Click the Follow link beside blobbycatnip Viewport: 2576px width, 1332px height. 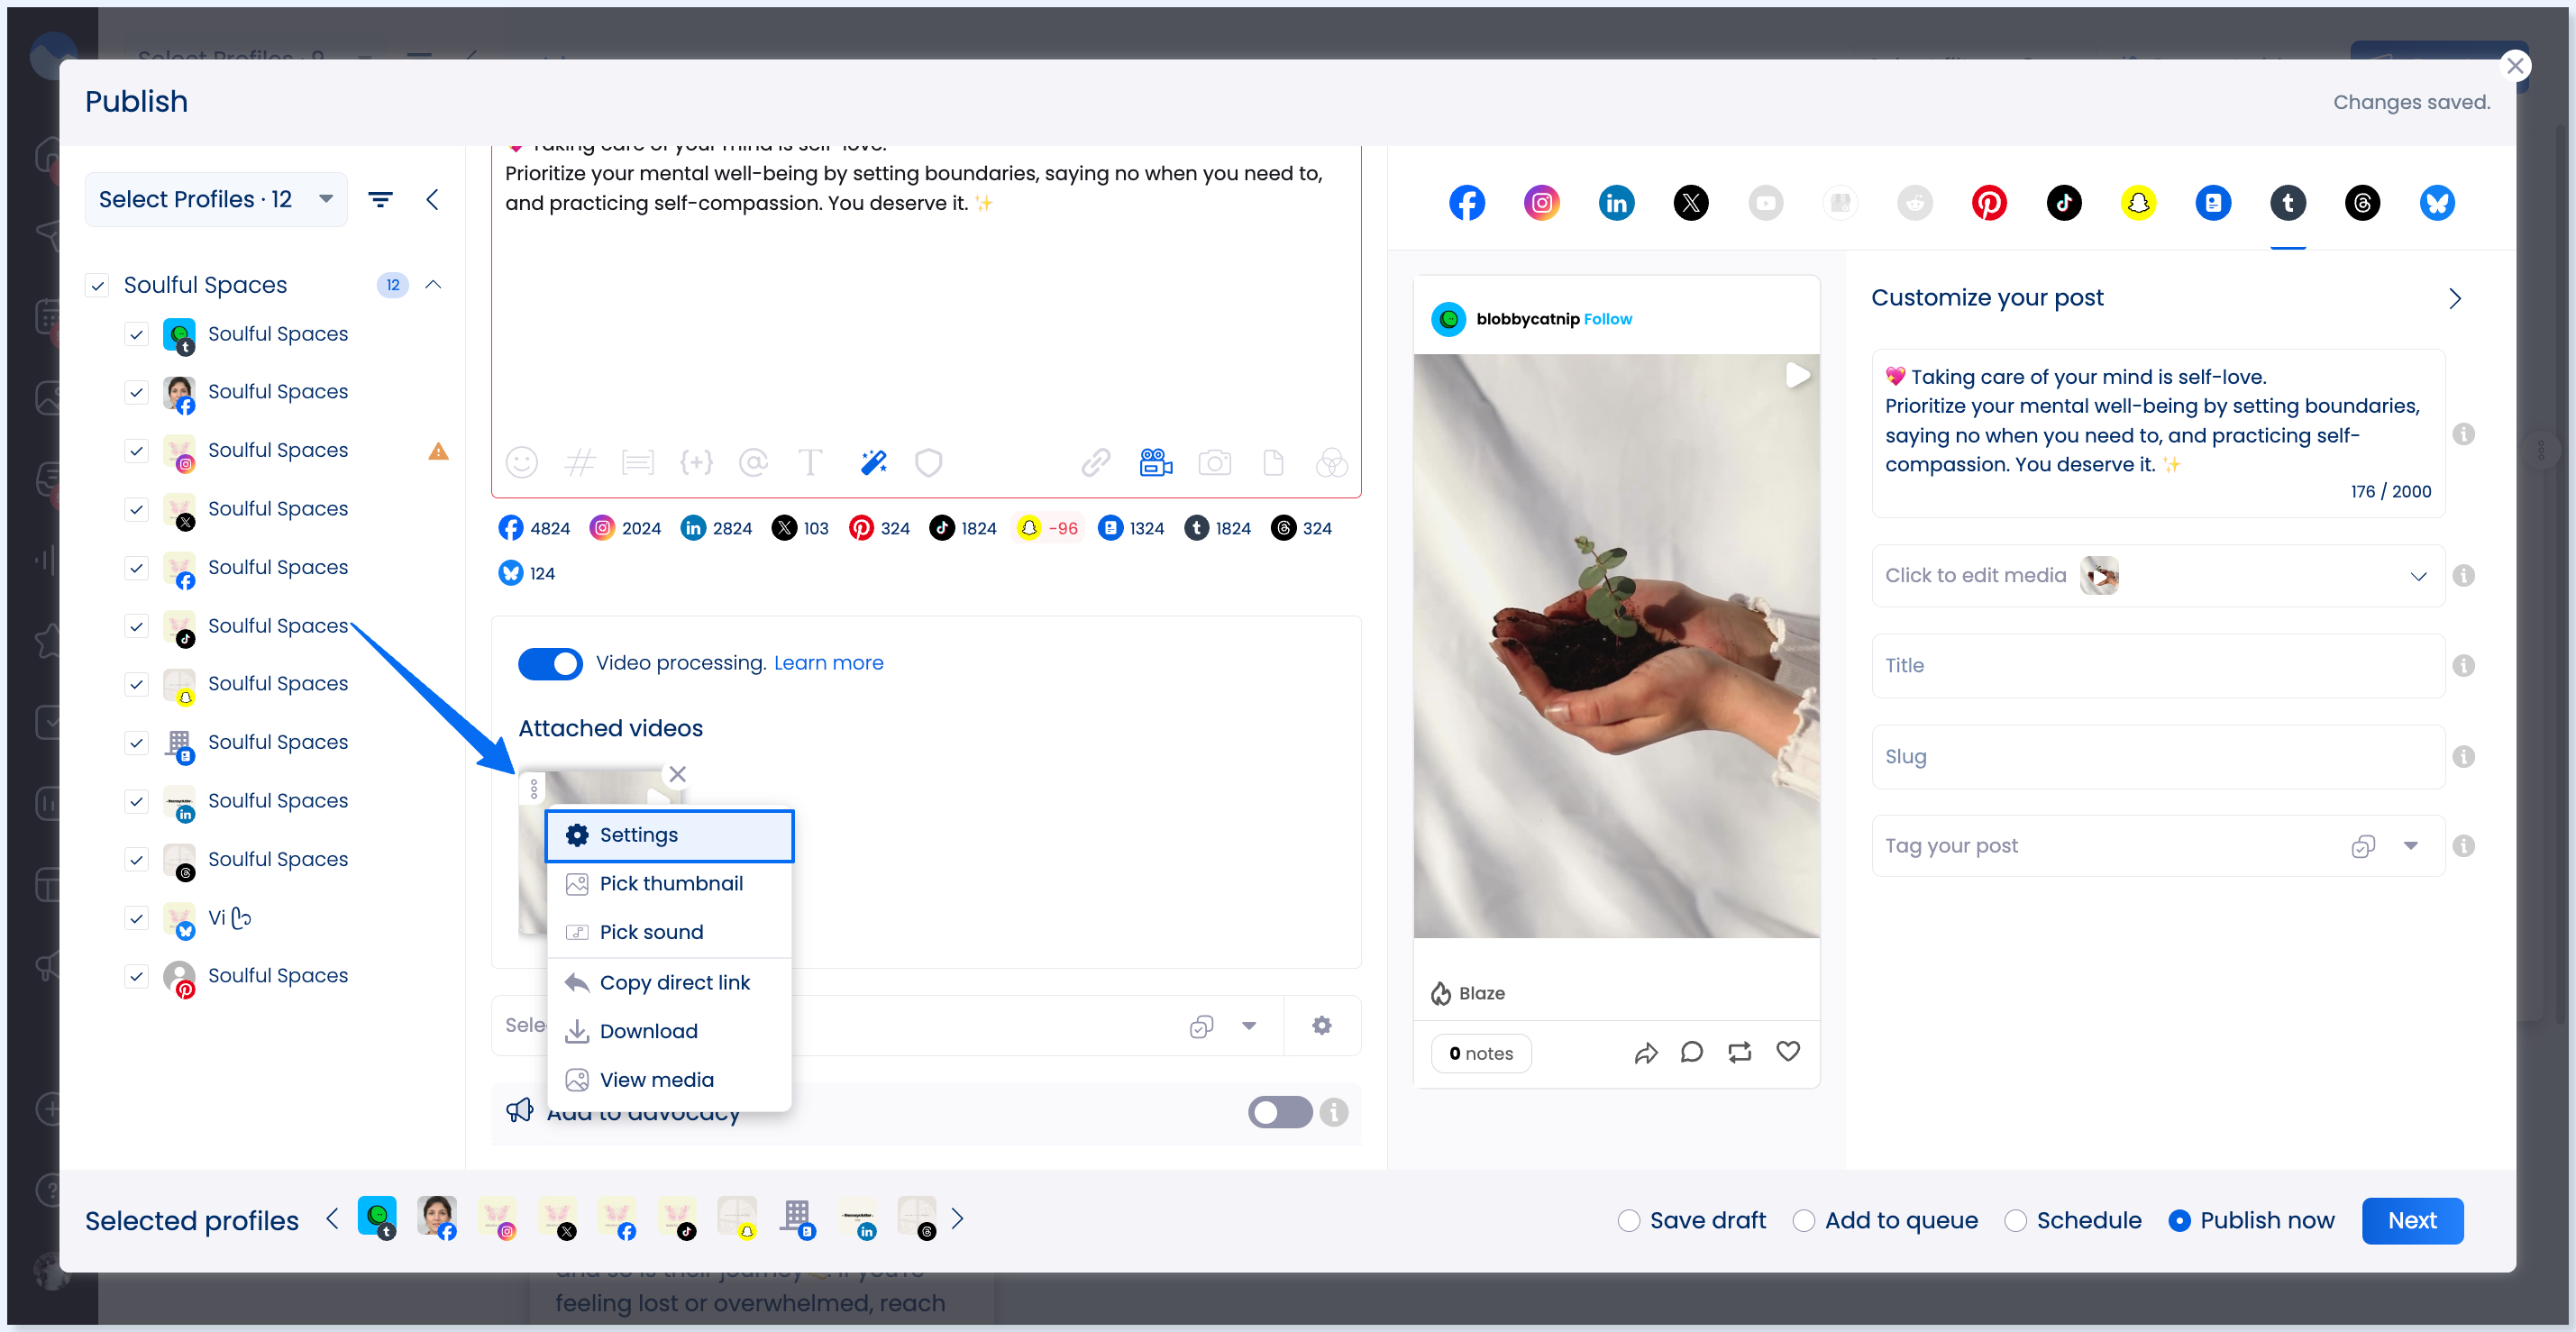point(1607,319)
